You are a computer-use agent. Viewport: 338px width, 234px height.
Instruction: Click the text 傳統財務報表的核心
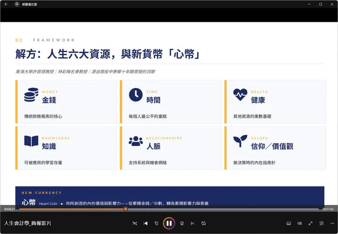pyautogui.click(x=43, y=116)
